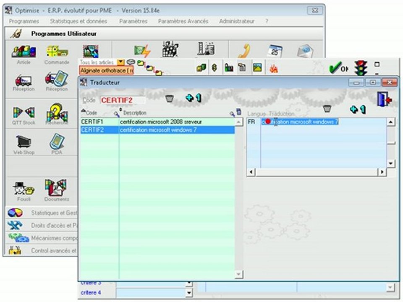Click the buildings icon in article toolbar
Viewport: 403px width, 302px height.
(x=229, y=68)
